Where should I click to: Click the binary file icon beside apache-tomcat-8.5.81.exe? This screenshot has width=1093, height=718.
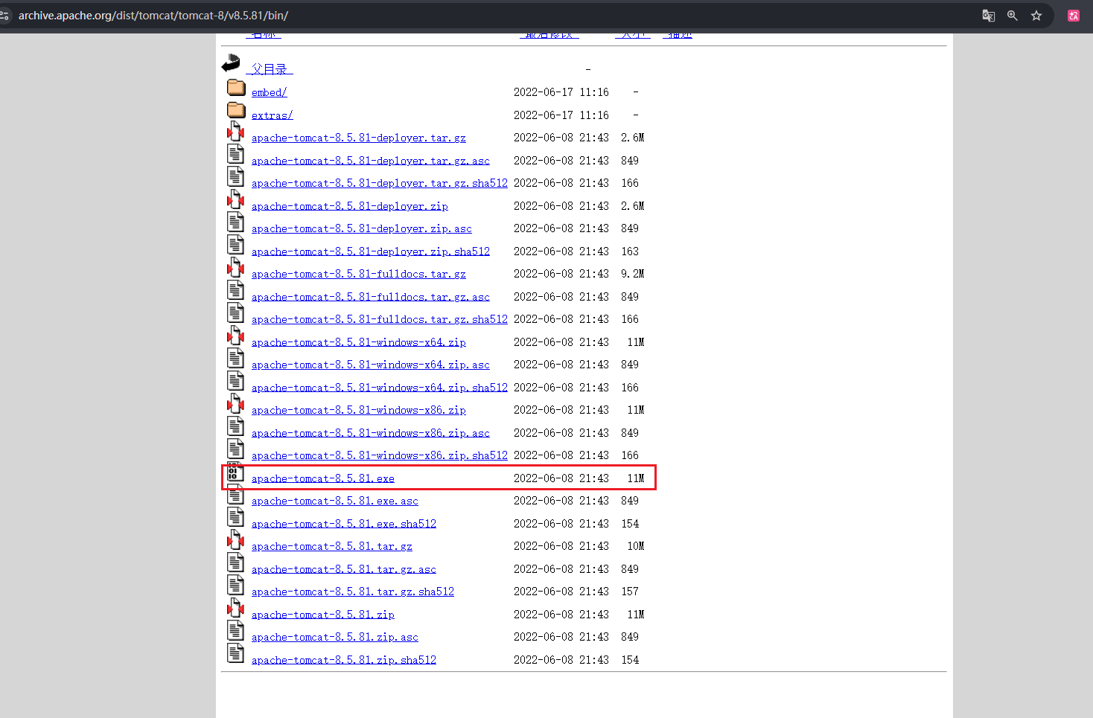point(235,472)
